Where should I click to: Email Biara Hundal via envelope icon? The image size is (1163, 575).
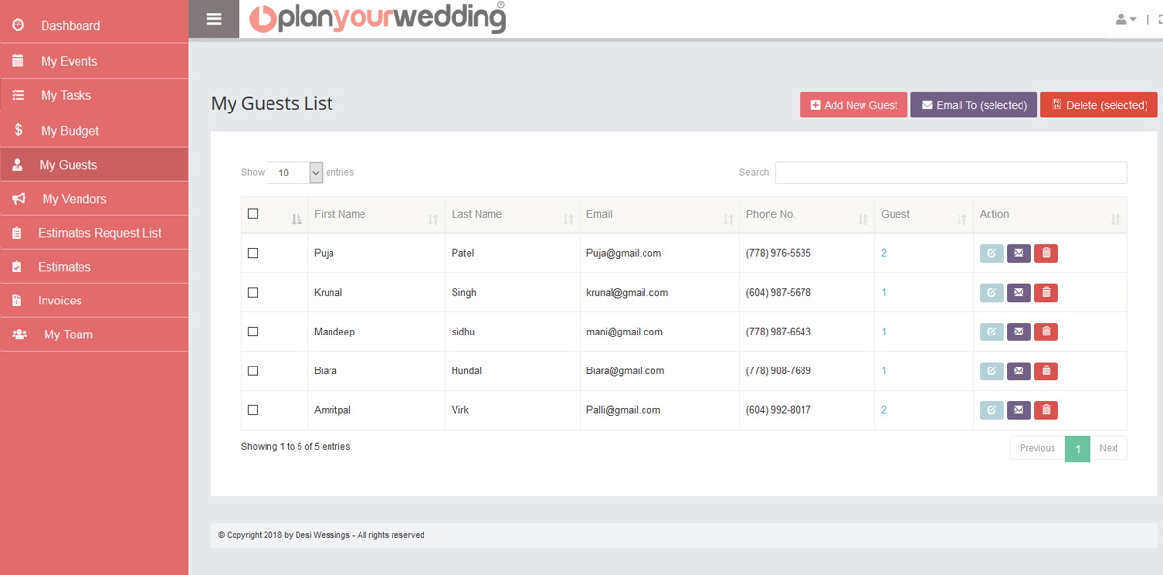[1019, 370]
